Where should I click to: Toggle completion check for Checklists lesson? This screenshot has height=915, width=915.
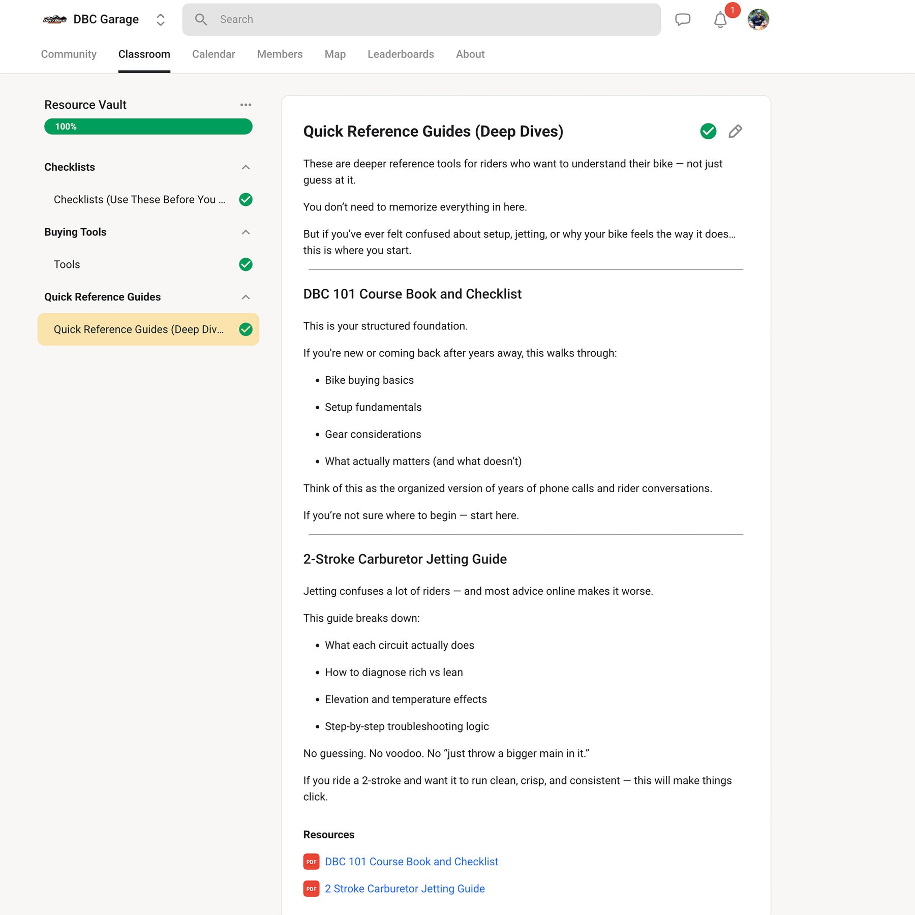click(246, 200)
